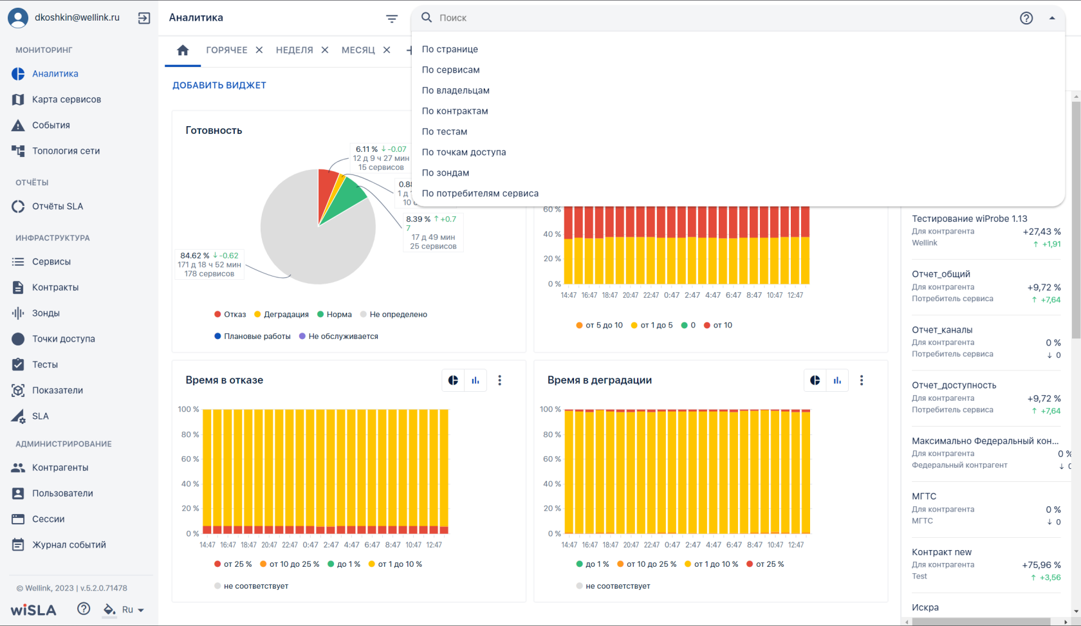Toggle 'от 25 %' legend in Время в отказе
The height and width of the screenshot is (626, 1081).
click(x=233, y=564)
